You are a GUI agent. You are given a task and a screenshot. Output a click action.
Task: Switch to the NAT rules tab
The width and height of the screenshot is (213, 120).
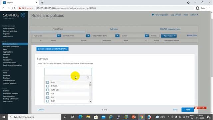(x=114, y=29)
